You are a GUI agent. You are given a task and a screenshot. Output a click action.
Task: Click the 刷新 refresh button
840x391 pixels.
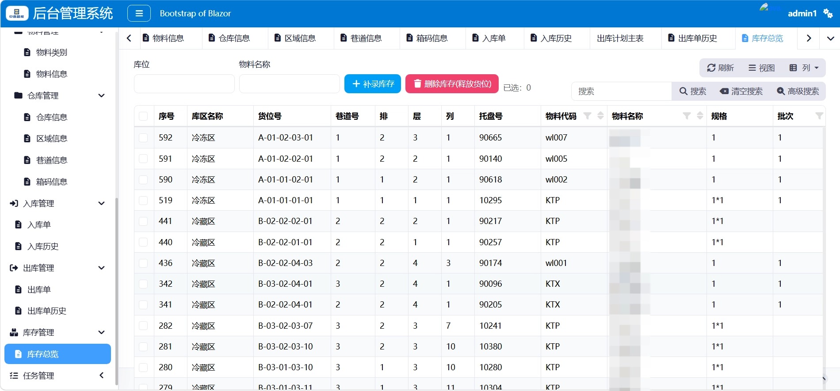(x=720, y=68)
